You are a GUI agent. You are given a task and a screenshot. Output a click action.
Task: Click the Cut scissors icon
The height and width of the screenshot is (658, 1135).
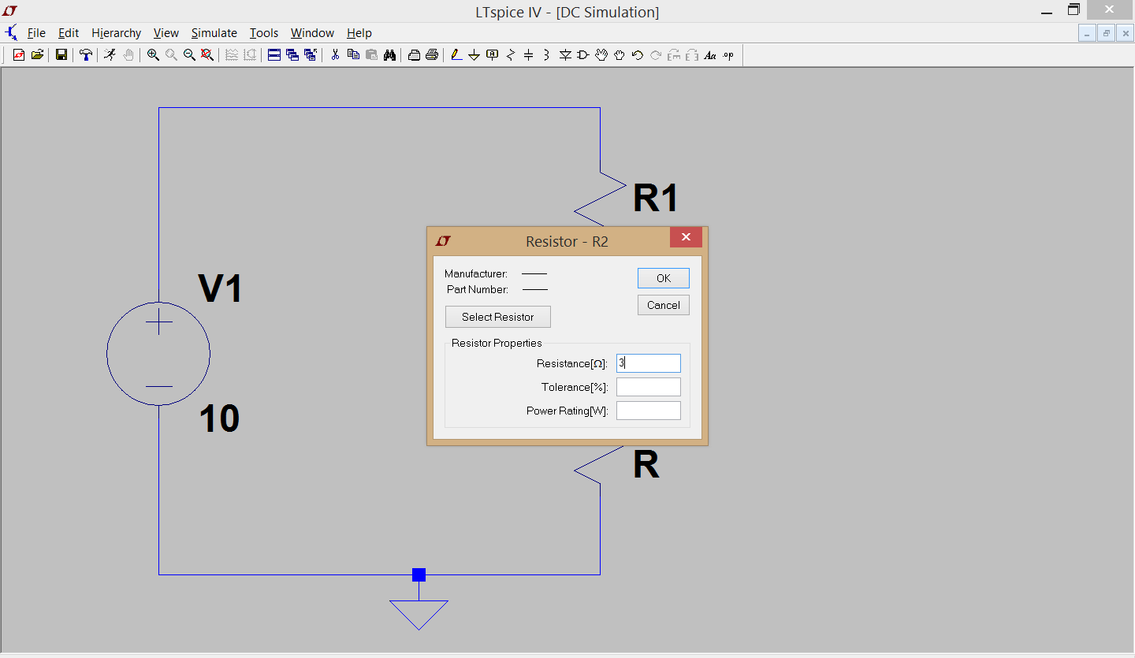click(335, 55)
